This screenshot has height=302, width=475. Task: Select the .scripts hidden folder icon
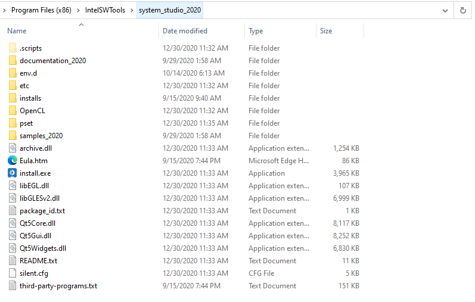[13, 48]
